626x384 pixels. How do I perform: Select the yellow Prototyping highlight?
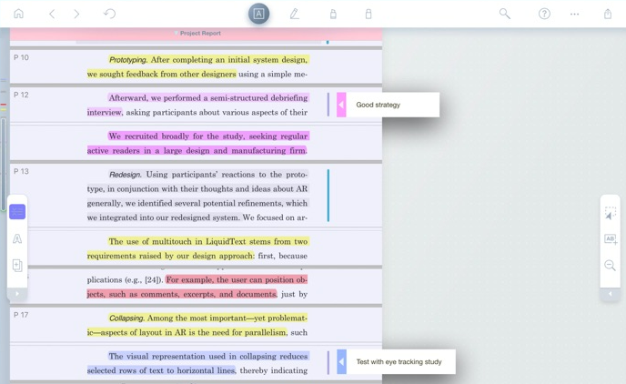198,66
